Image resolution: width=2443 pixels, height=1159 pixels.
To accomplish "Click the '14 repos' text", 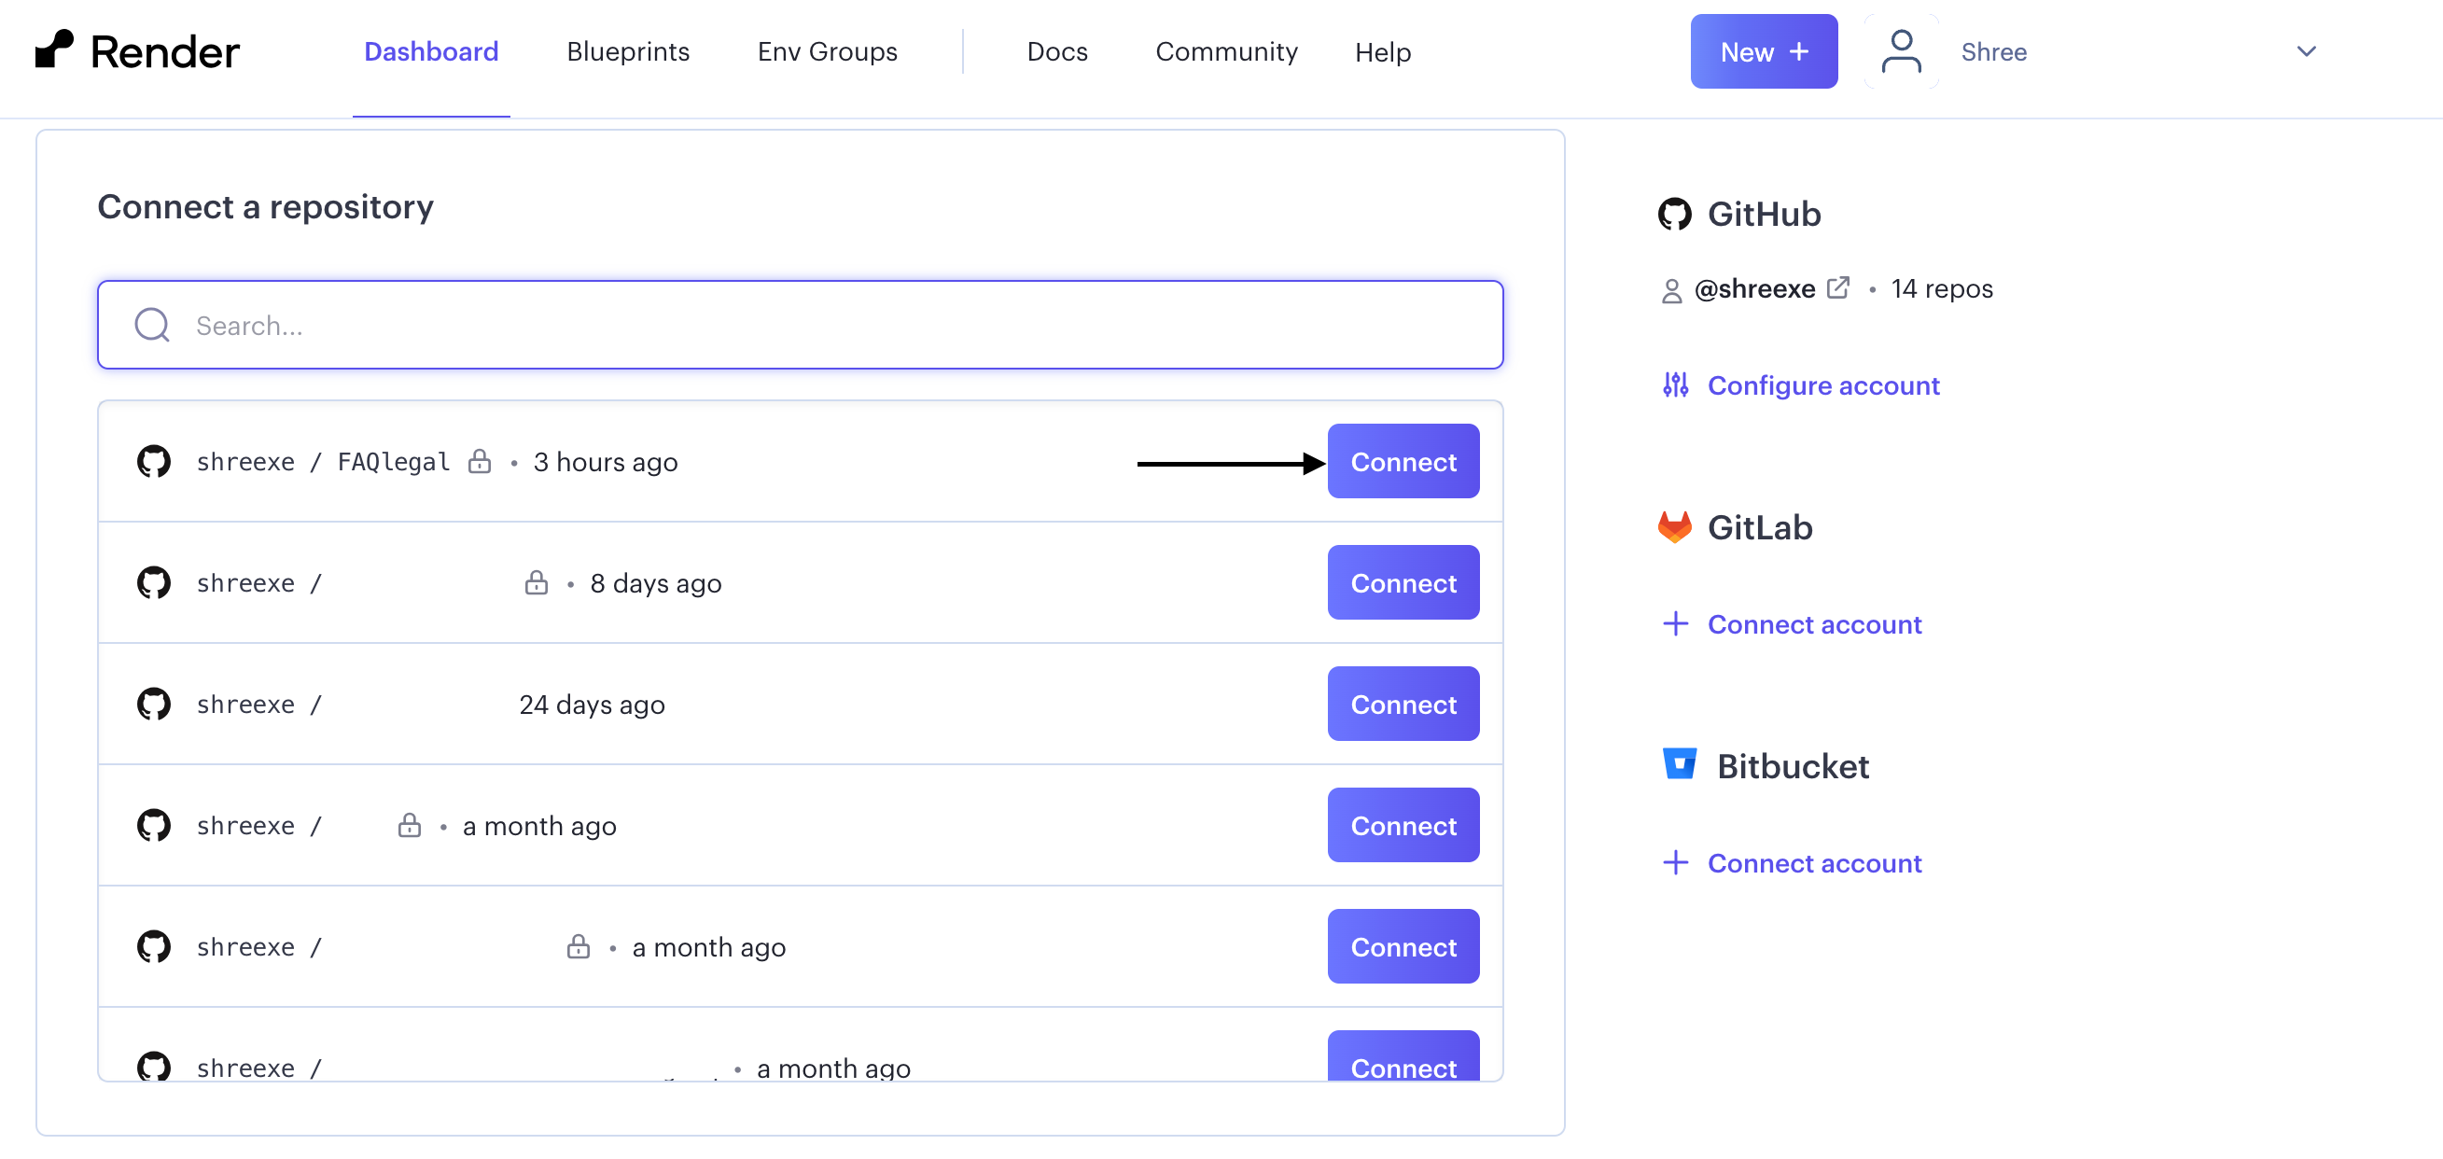I will pyautogui.click(x=1941, y=288).
